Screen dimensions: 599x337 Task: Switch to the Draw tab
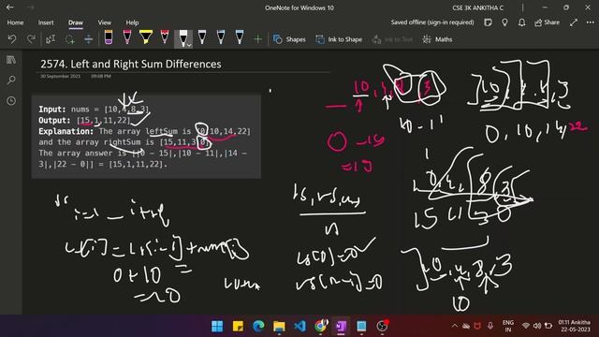(x=76, y=22)
